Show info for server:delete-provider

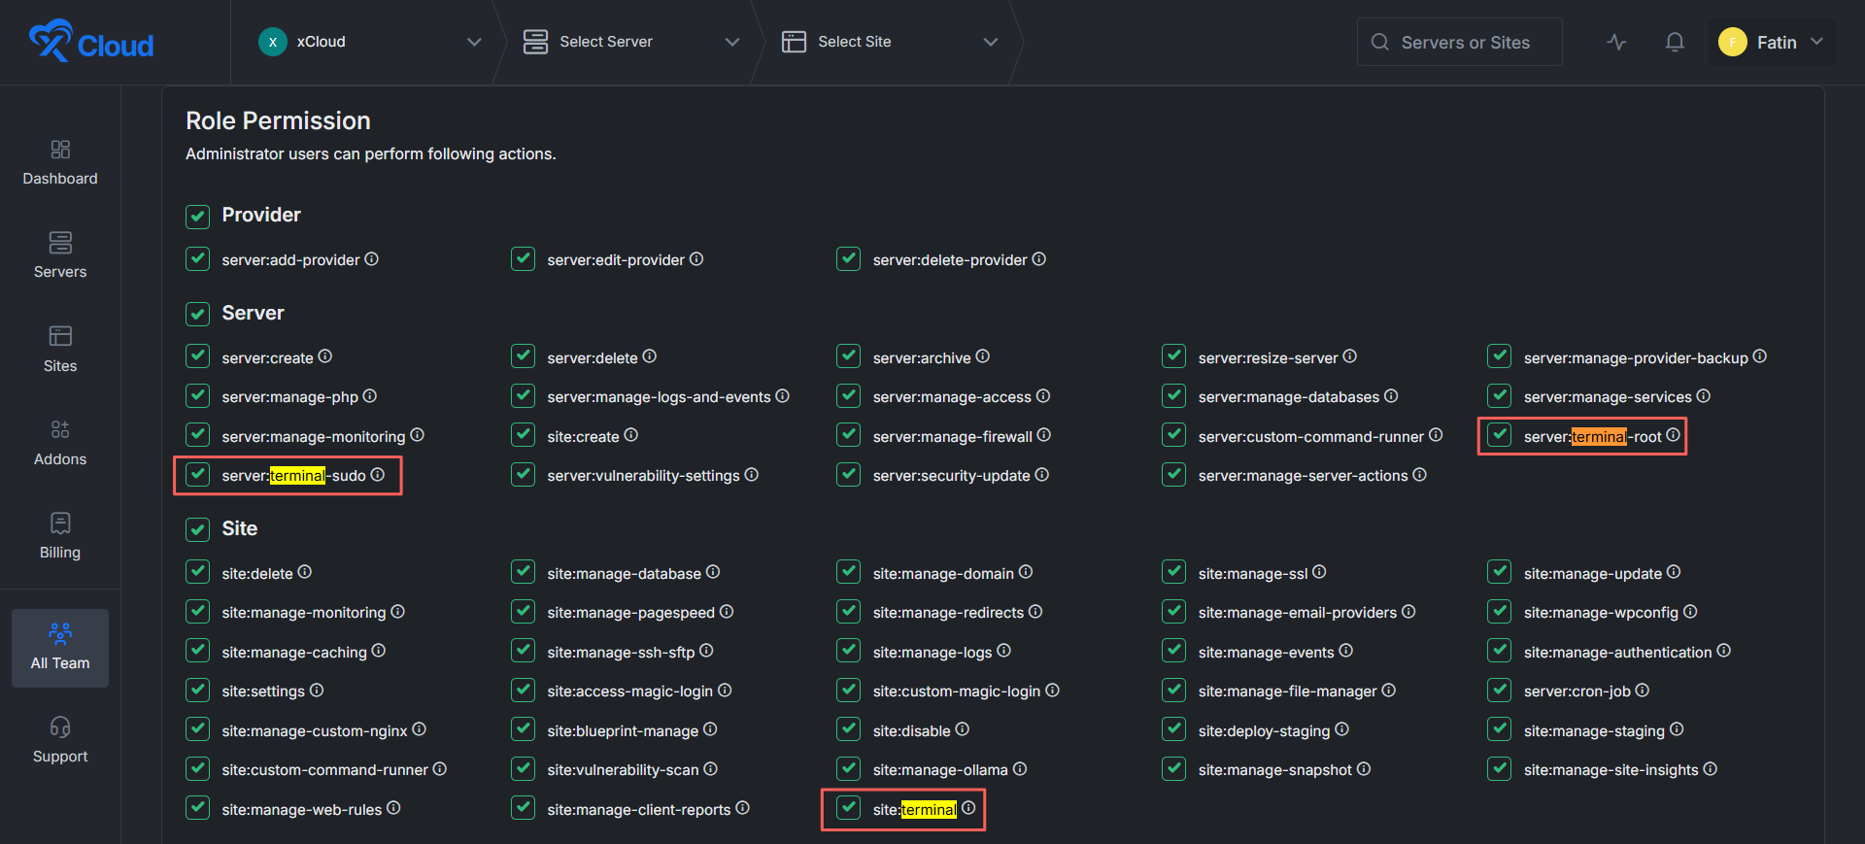pyautogui.click(x=1038, y=259)
